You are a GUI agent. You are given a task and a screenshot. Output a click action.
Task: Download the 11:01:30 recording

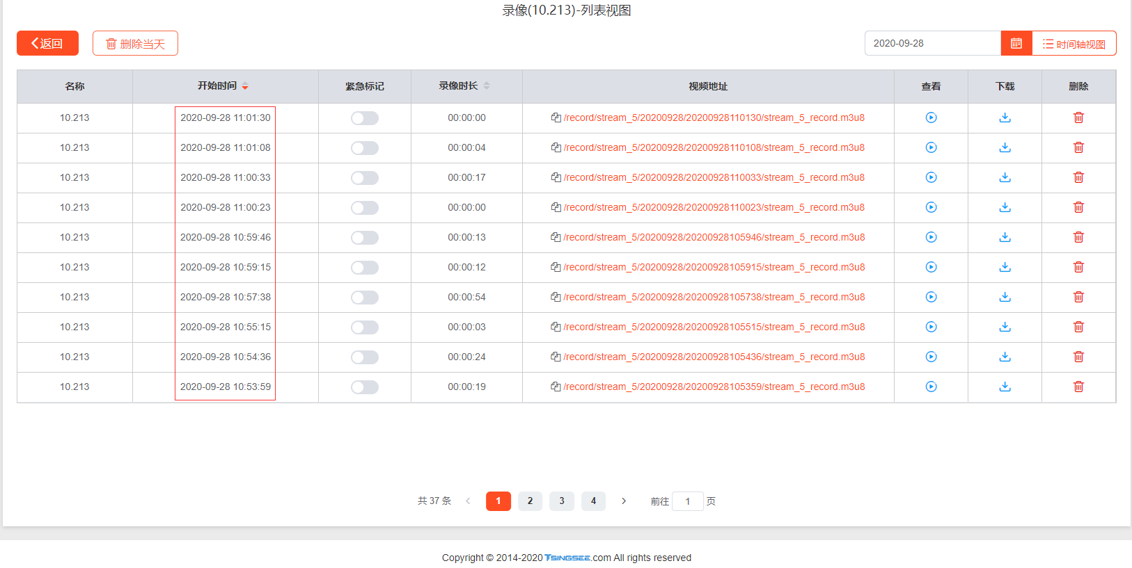[x=1005, y=117]
